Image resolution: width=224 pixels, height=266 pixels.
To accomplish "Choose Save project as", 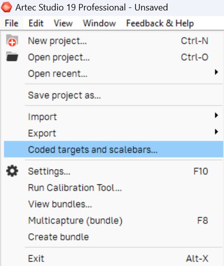I will coord(114,95).
